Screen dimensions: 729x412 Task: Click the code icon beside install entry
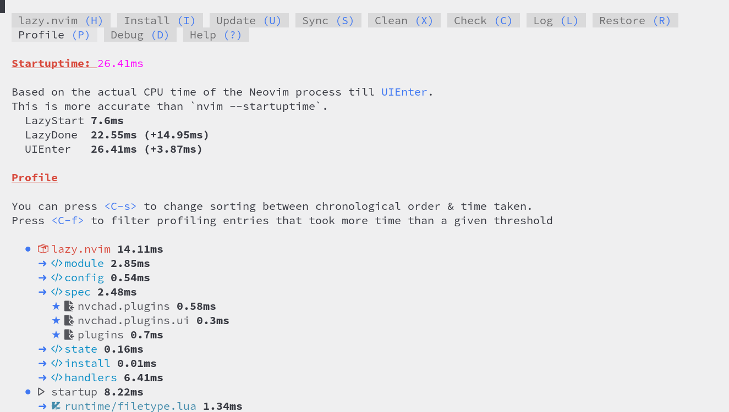56,363
